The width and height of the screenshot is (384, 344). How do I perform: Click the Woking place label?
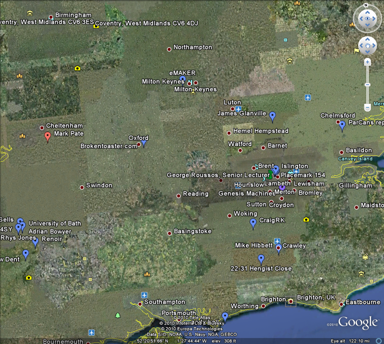tap(245, 213)
